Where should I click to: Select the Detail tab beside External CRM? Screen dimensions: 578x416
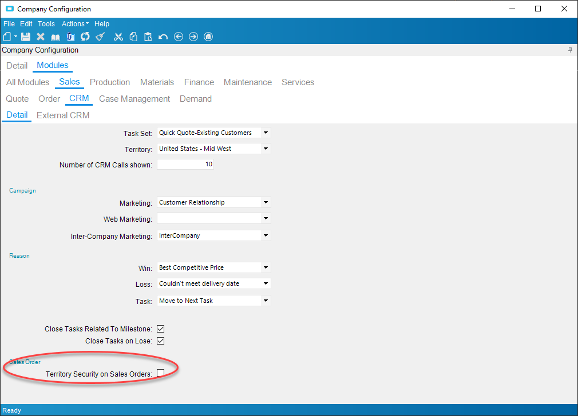17,115
